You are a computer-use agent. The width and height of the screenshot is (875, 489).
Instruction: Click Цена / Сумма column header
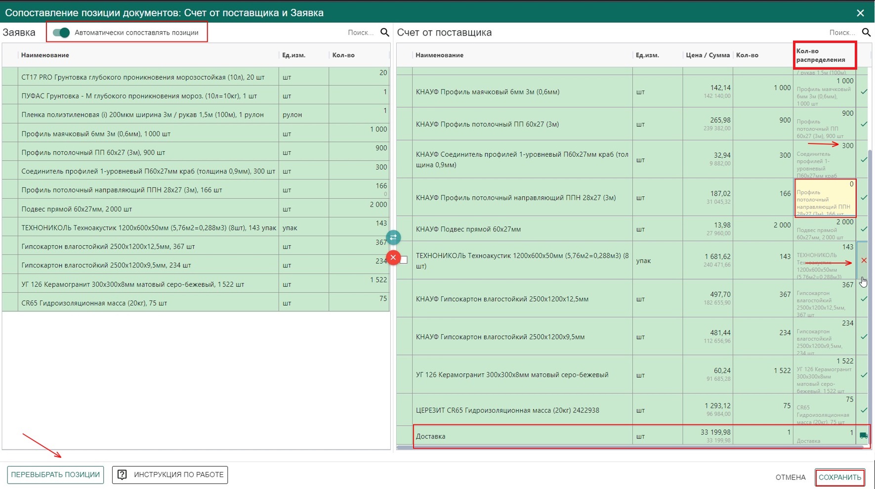point(708,55)
